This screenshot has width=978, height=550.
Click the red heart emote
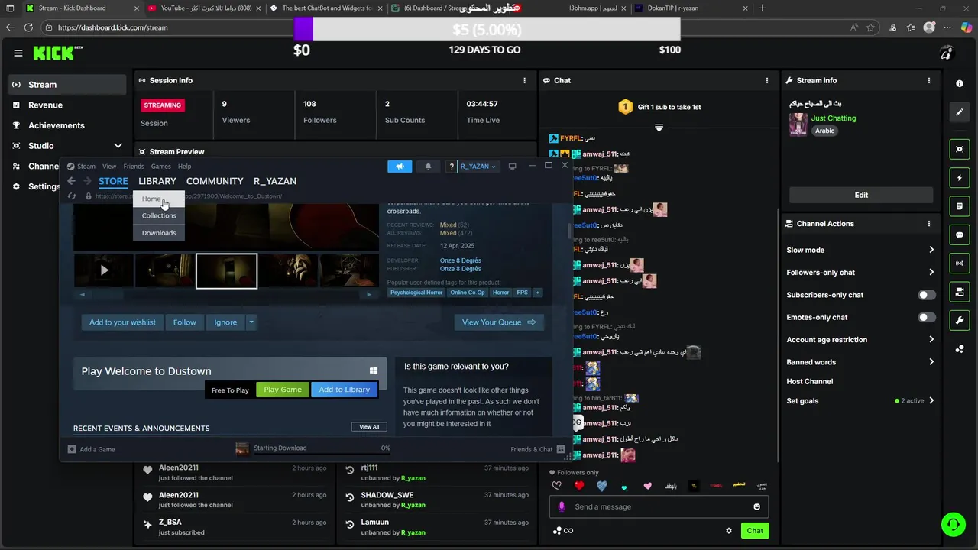coord(579,486)
